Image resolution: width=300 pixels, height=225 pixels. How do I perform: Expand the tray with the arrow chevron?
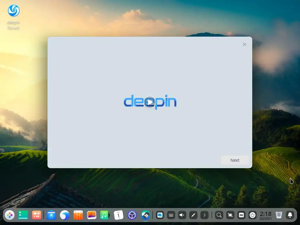coord(204,215)
